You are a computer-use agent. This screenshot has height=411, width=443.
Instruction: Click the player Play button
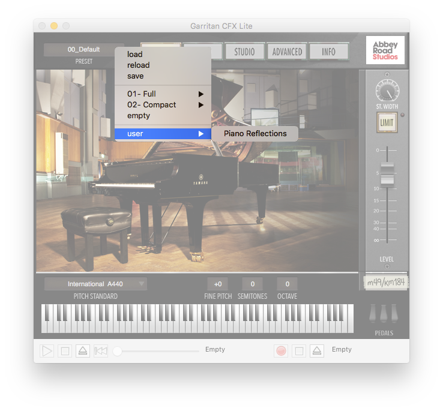coord(47,351)
